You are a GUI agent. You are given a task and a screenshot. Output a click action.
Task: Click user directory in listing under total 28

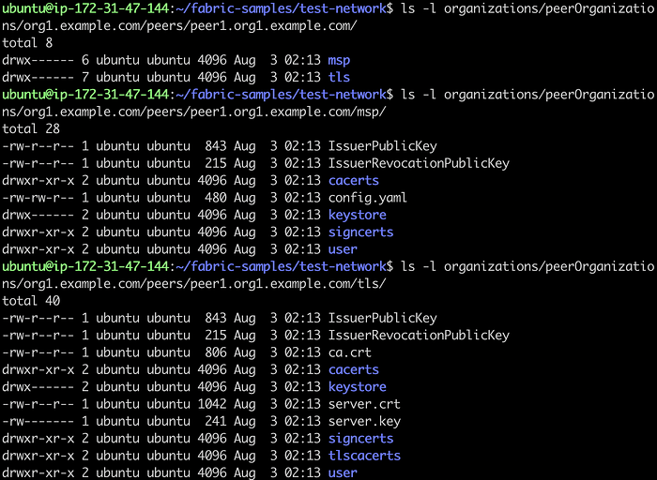pyautogui.click(x=343, y=249)
